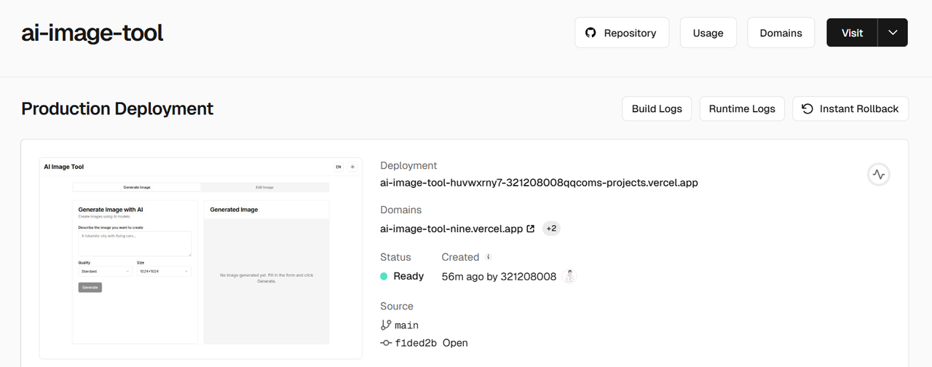Image resolution: width=932 pixels, height=367 pixels.
Task: Open the GitHub Repository button
Action: click(x=622, y=33)
